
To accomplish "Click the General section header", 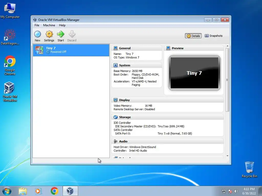I will click(x=137, y=48).
